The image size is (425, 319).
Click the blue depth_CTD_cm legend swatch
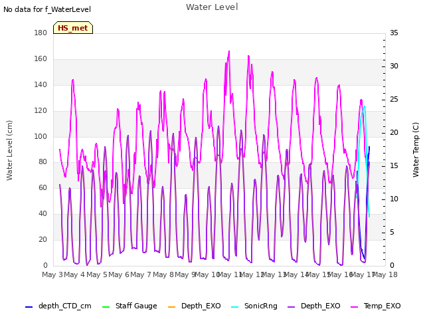pos(29,307)
